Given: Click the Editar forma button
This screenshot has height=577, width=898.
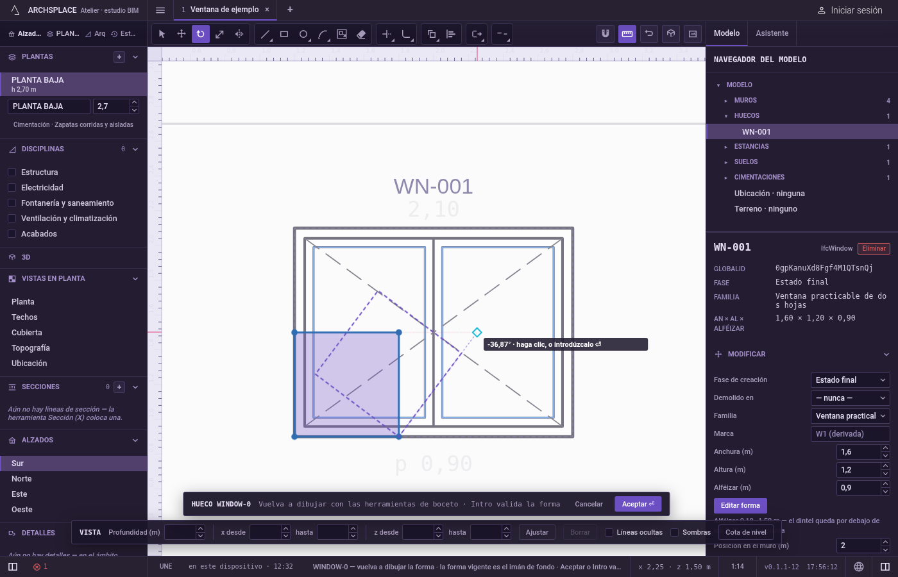Looking at the screenshot, I should click(740, 506).
